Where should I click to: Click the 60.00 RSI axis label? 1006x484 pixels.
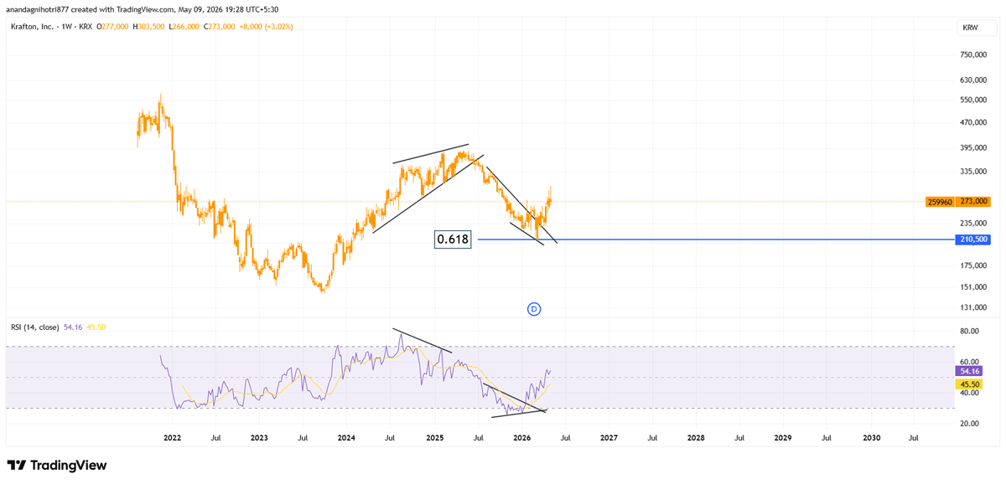point(970,363)
